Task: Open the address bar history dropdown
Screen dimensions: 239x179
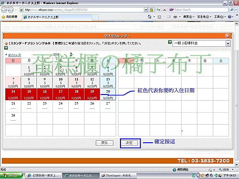Action: (146, 10)
